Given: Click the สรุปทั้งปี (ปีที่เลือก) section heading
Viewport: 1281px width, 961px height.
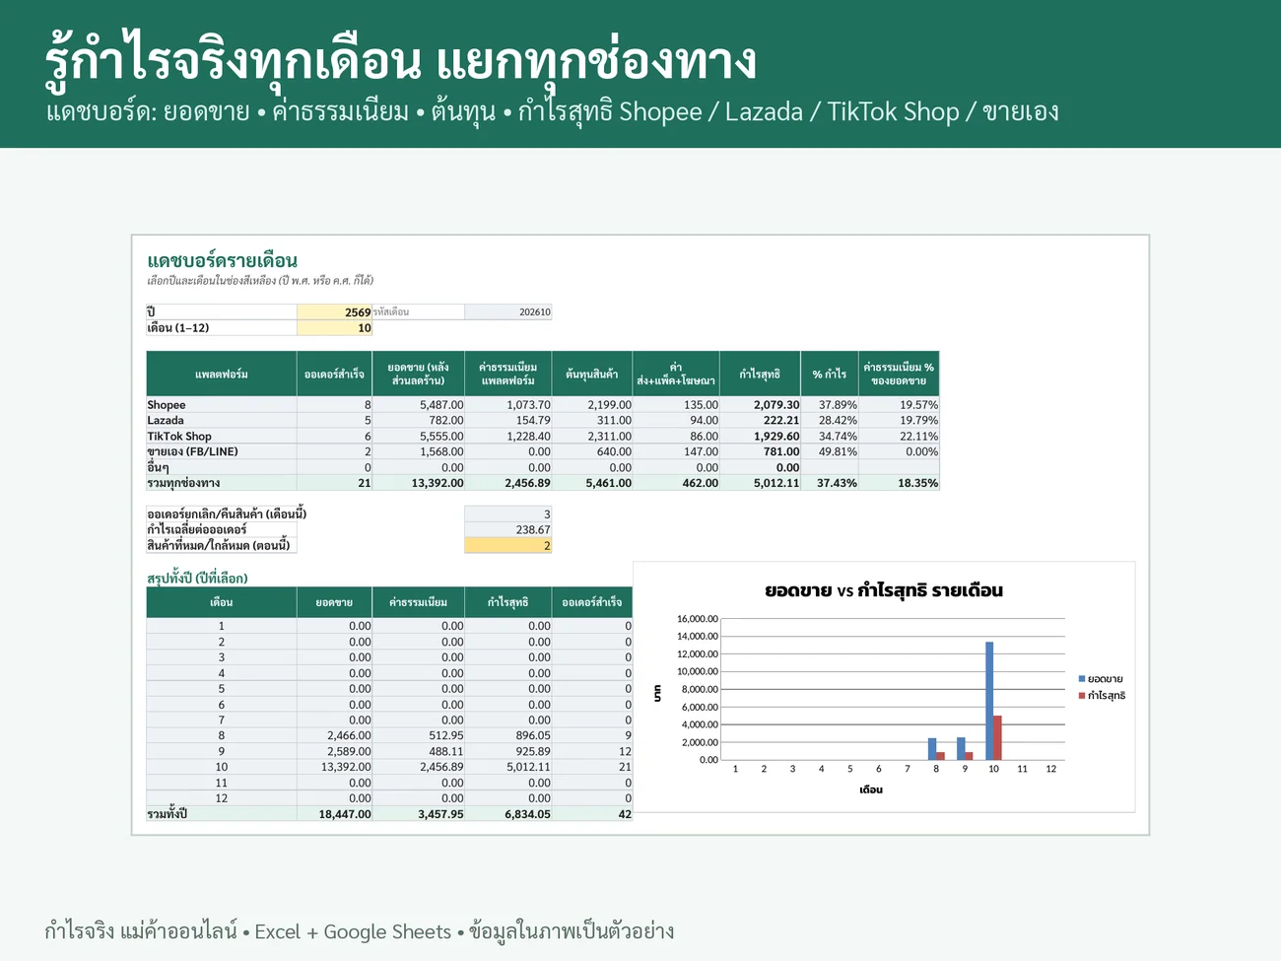Looking at the screenshot, I should (x=197, y=579).
